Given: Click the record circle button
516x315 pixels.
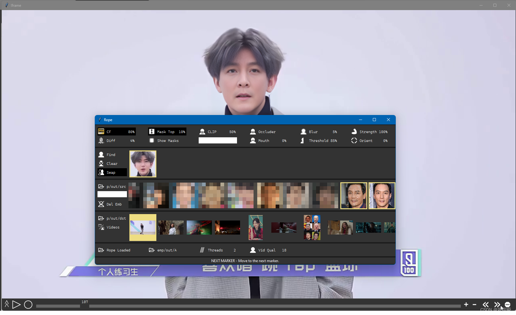Looking at the screenshot, I should pyautogui.click(x=28, y=305).
